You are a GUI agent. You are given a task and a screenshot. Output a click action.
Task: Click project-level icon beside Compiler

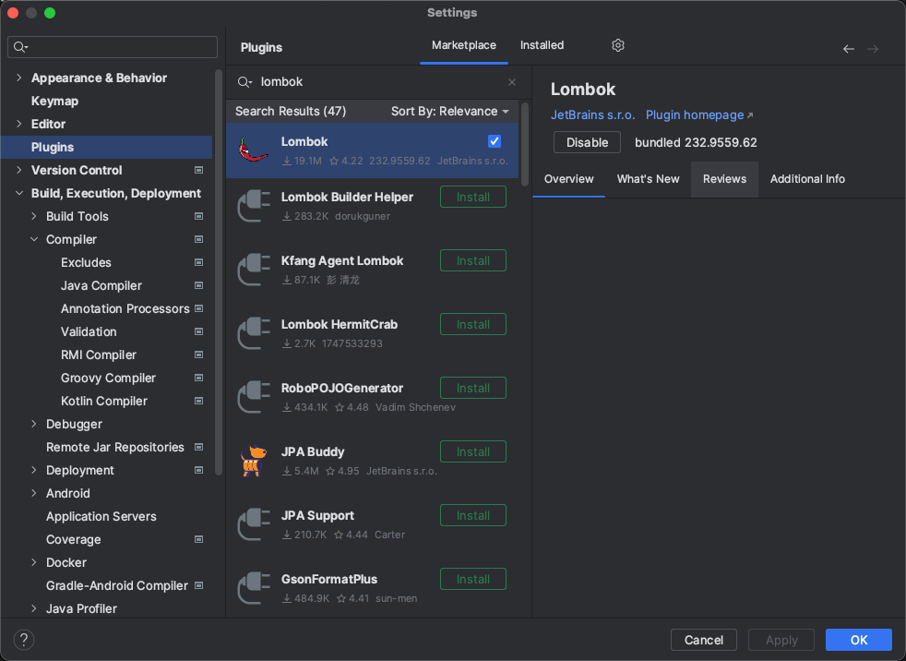coord(198,239)
